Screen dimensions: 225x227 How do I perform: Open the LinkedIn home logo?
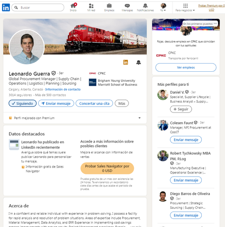tap(6, 7)
